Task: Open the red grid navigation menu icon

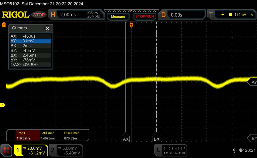Action: [6, 150]
